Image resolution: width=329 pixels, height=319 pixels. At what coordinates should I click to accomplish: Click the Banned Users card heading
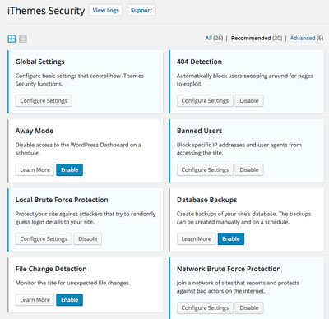199,131
